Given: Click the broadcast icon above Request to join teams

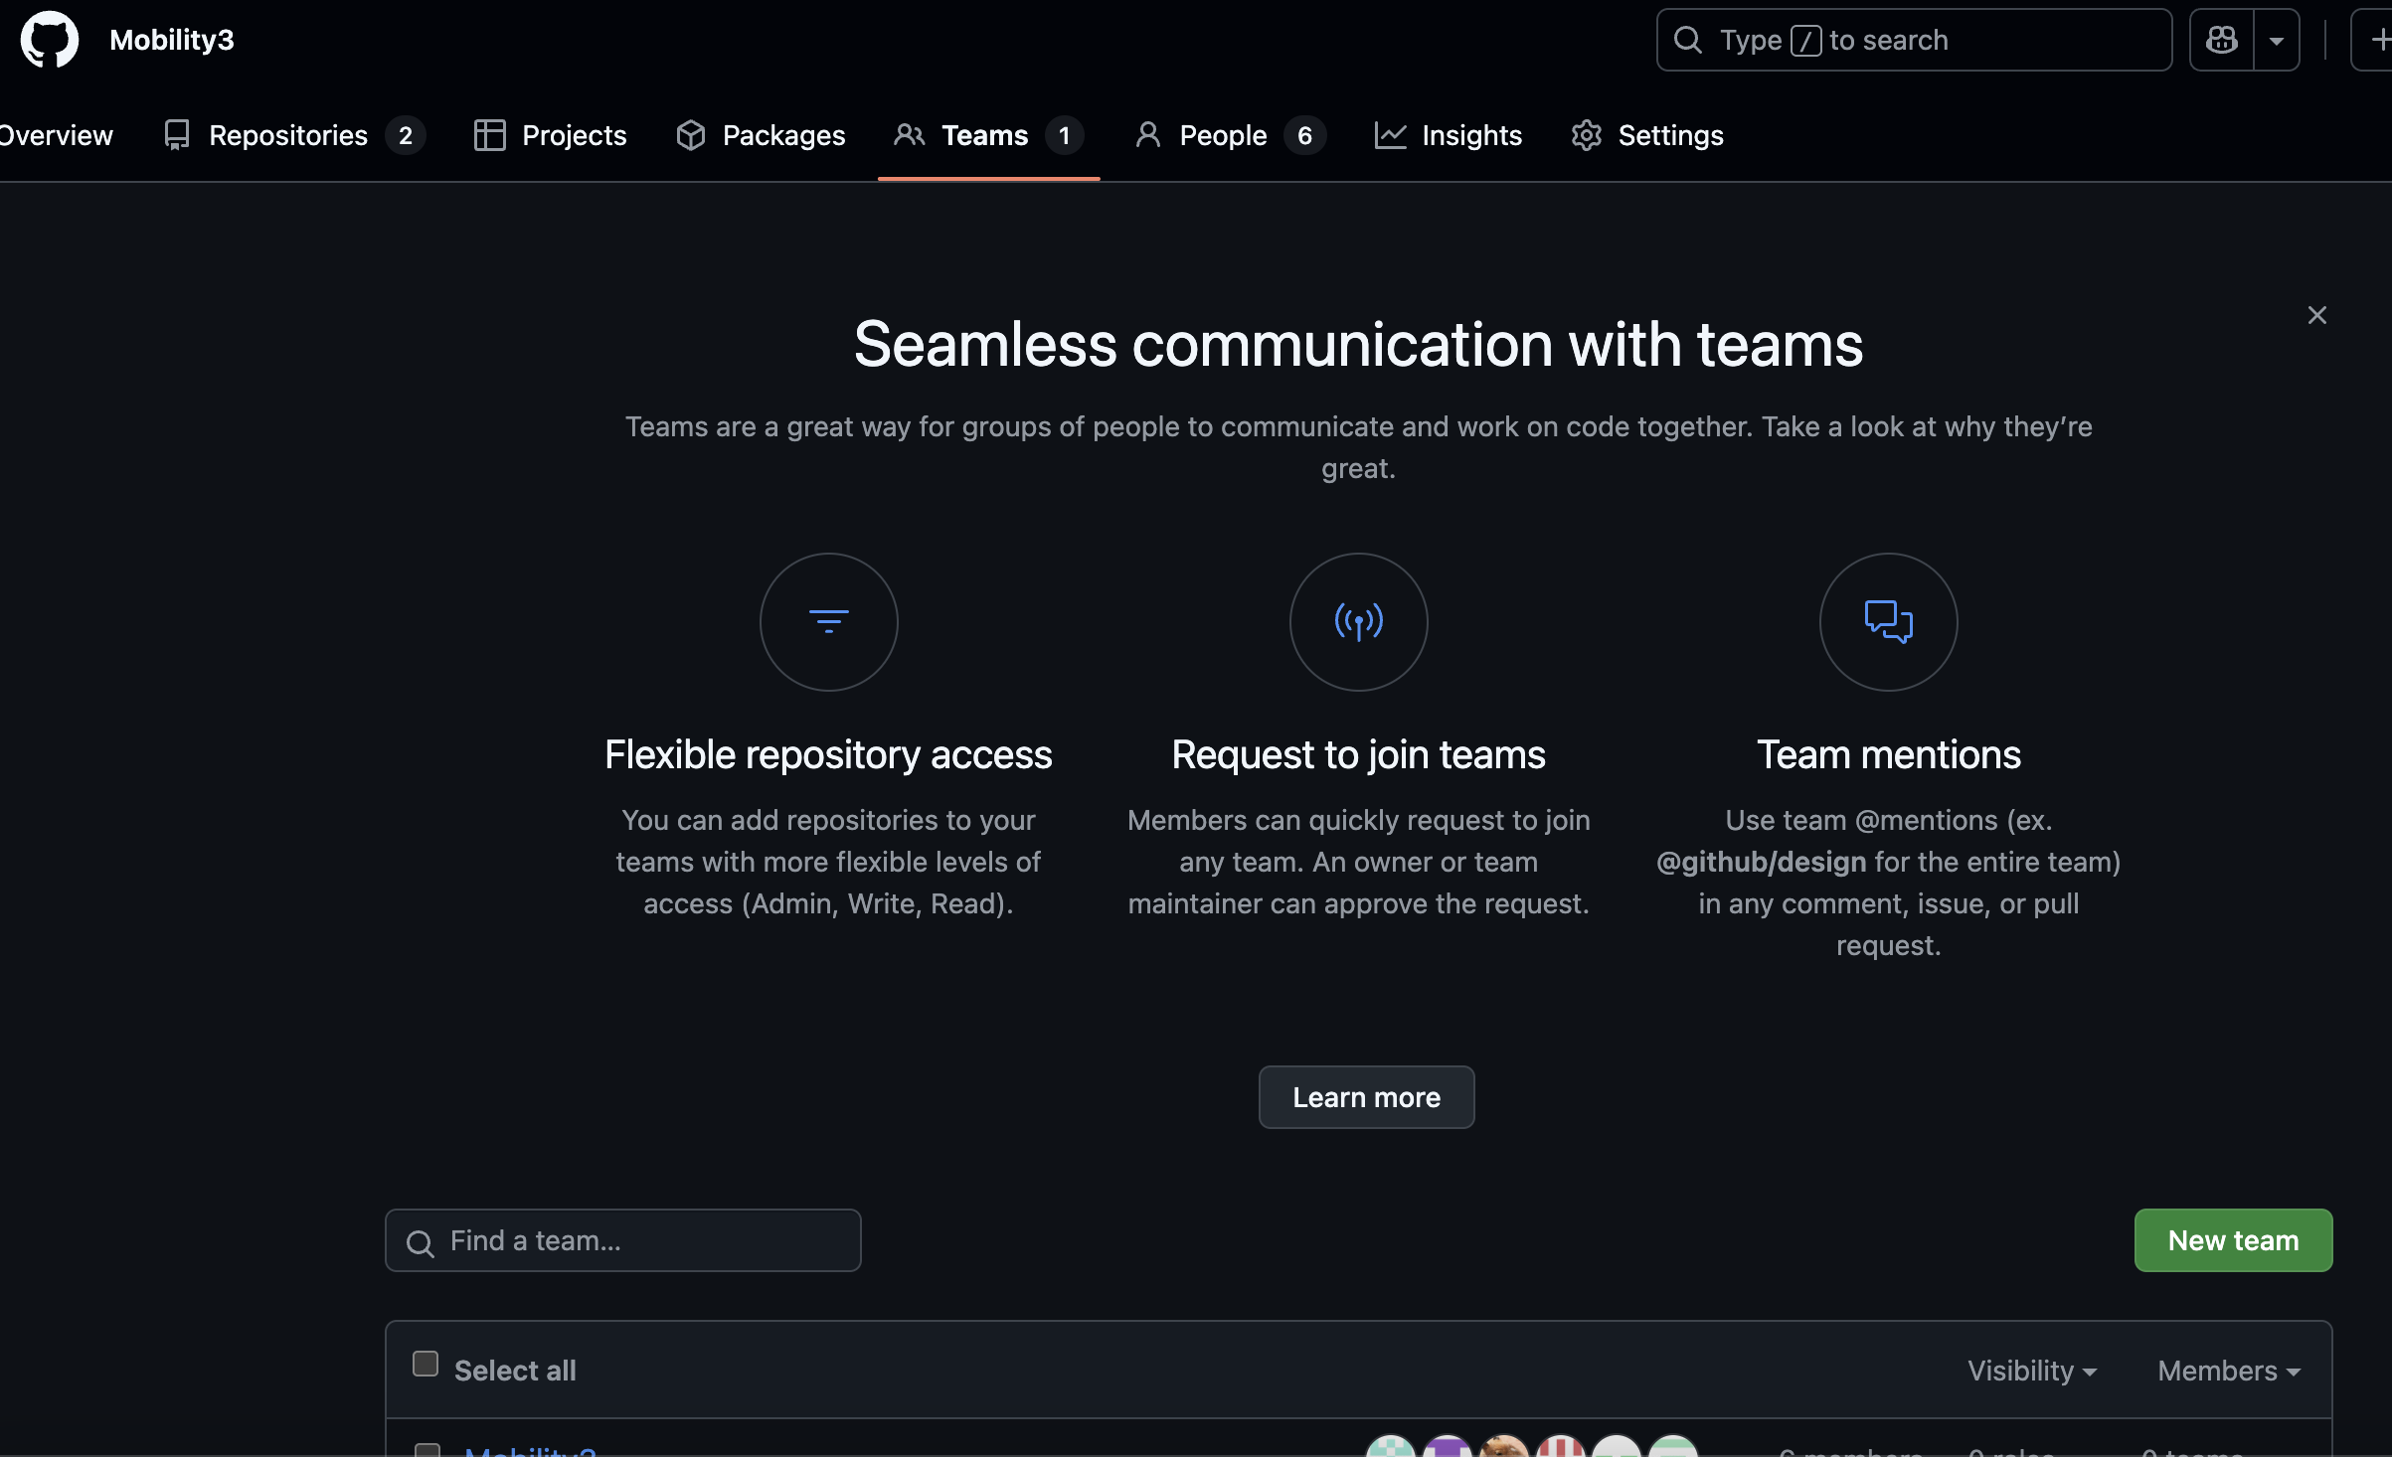Looking at the screenshot, I should coord(1358,622).
